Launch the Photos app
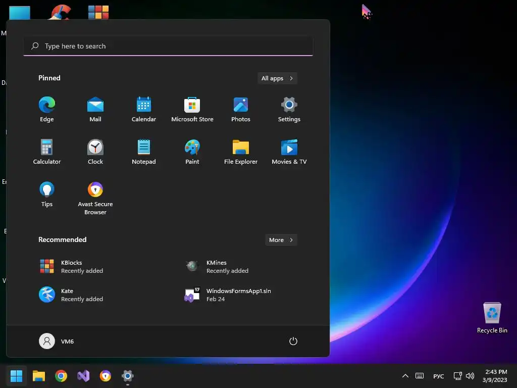The image size is (517, 388). pos(241,110)
